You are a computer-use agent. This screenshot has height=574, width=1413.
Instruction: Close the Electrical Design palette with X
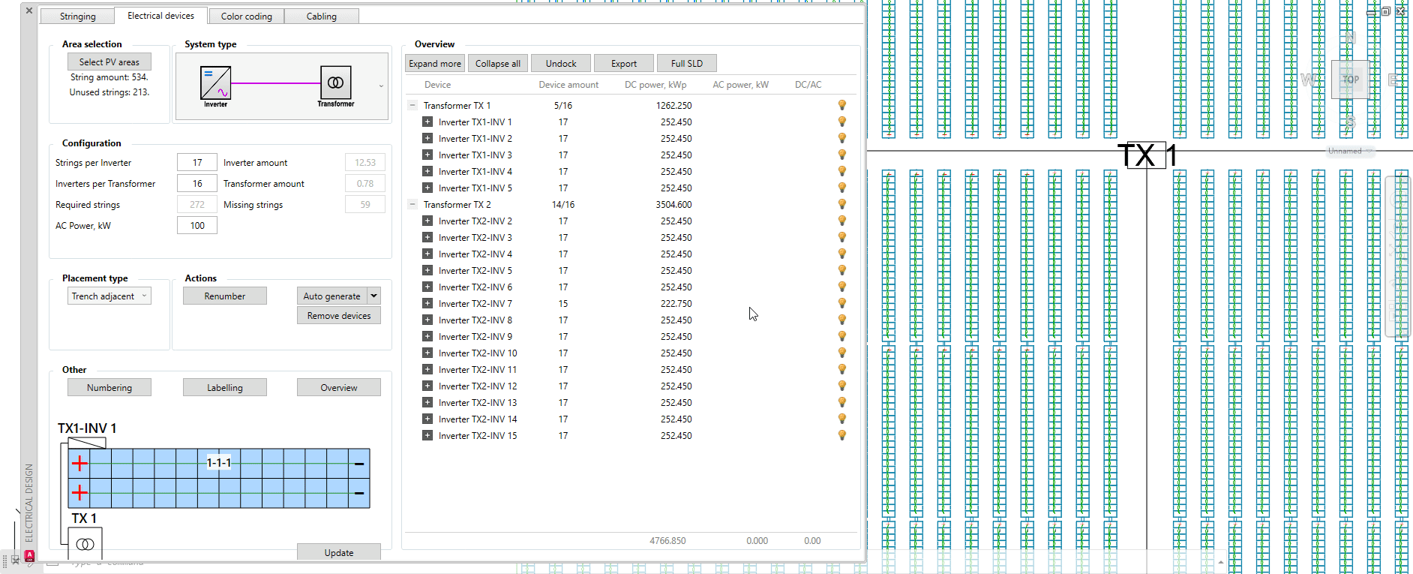tap(29, 11)
